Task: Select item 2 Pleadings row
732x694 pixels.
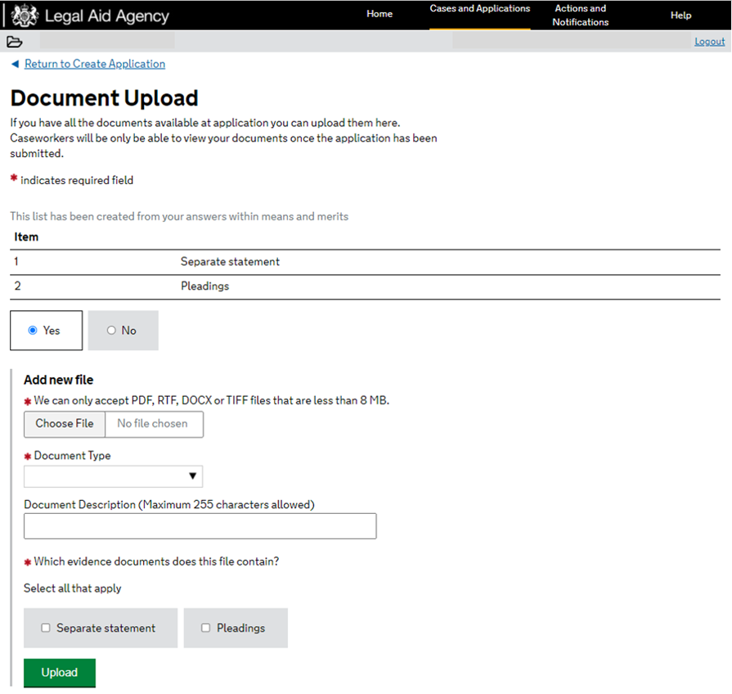Action: coord(204,287)
